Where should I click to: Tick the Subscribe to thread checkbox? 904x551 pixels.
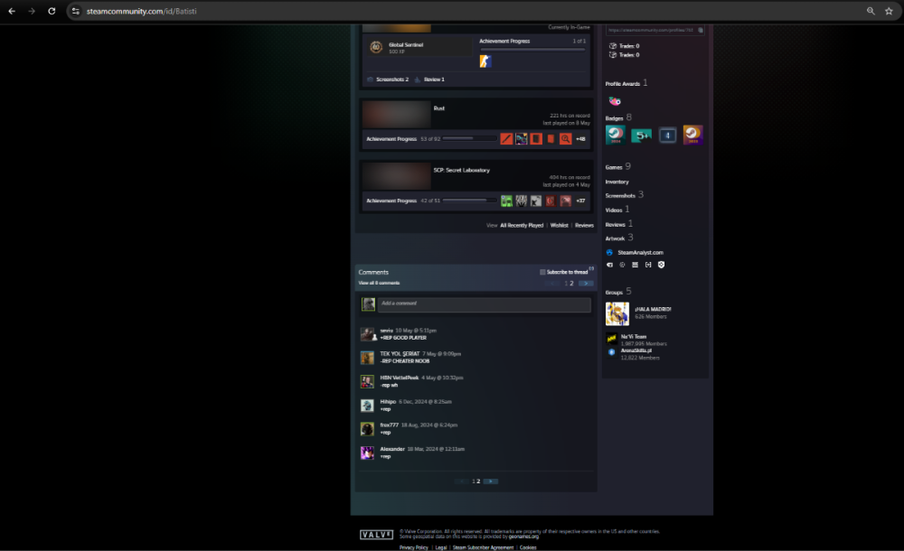tap(542, 272)
